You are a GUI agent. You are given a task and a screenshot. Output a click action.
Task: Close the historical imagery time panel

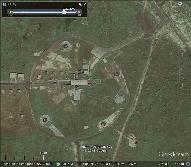85,4
